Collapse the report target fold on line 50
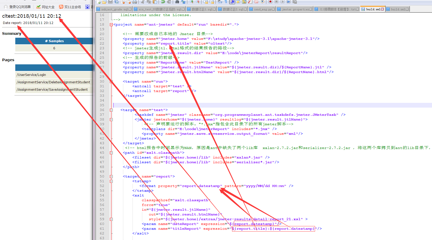The image size is (432, 240). click(111, 176)
